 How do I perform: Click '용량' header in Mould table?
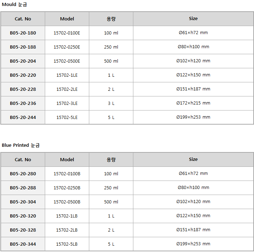(x=111, y=19)
